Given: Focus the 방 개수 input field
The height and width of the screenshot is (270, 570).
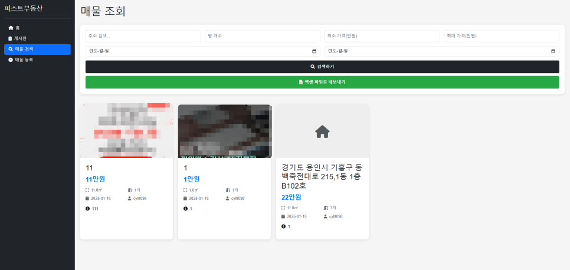Looking at the screenshot, I should pos(263,36).
